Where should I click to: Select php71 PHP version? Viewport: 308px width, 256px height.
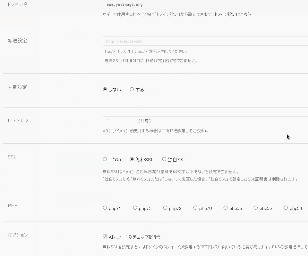105,208
